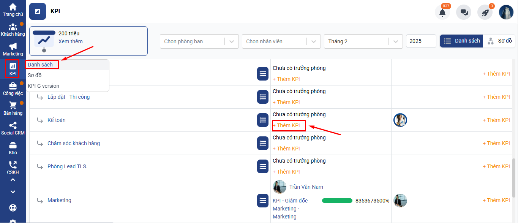Expand the Chọn phòng ban dropdown
Screen dimensions: 518x223
click(x=199, y=41)
